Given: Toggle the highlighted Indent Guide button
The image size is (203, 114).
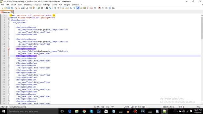Looking at the screenshot, I should coord(78,8).
